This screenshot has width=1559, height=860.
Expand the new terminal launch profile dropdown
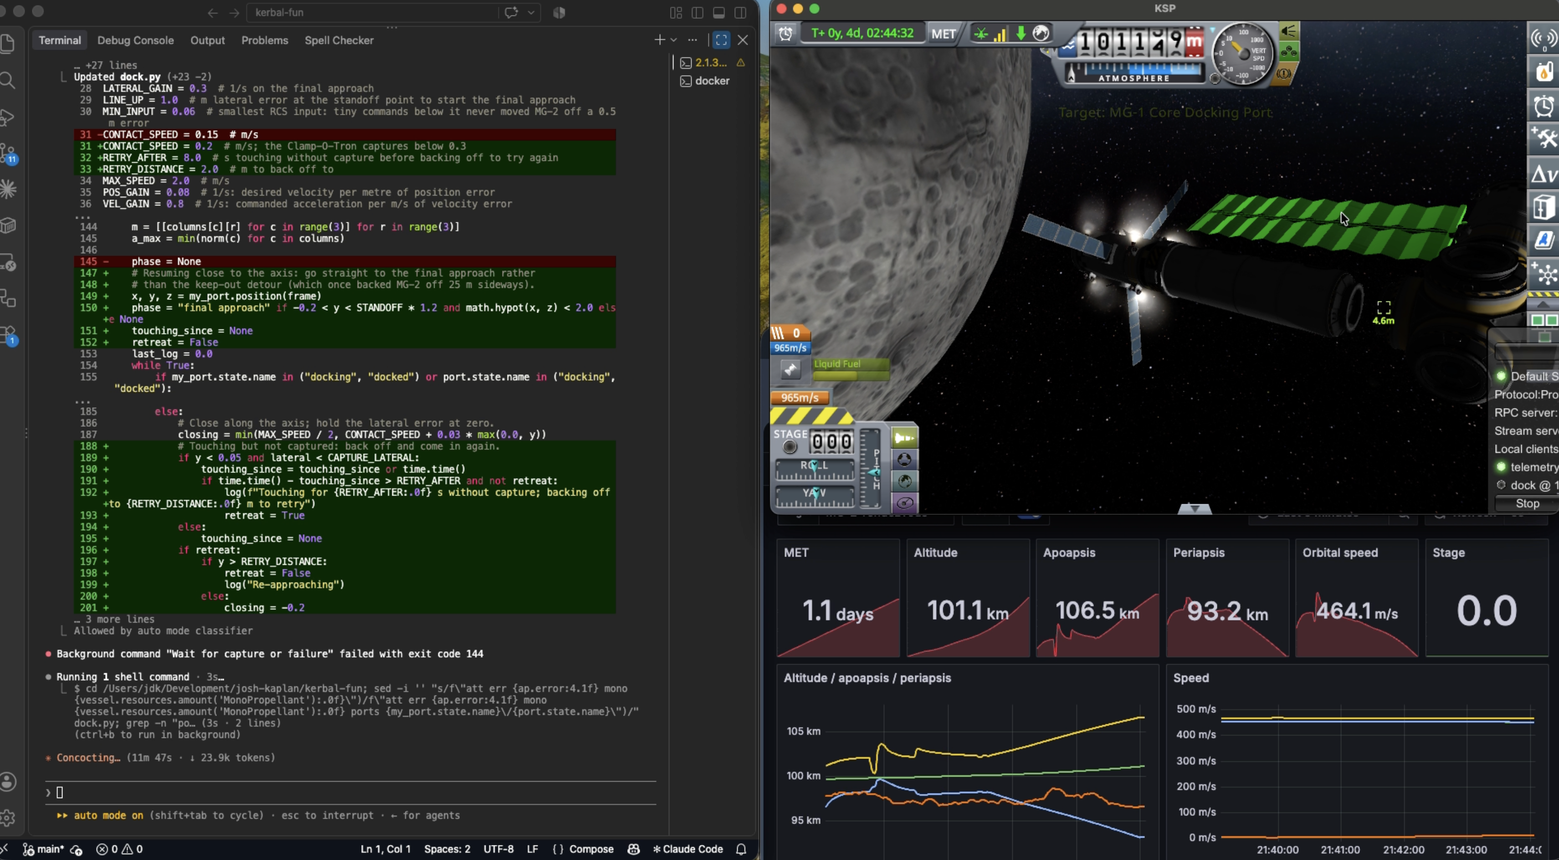pyautogui.click(x=674, y=40)
